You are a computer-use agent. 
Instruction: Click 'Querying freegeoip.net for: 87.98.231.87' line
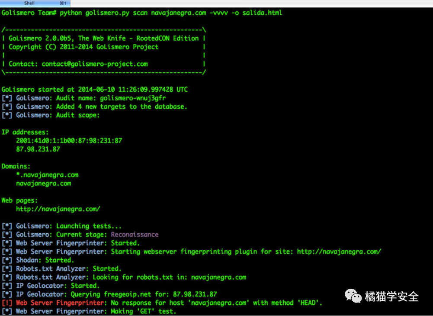[109, 294]
